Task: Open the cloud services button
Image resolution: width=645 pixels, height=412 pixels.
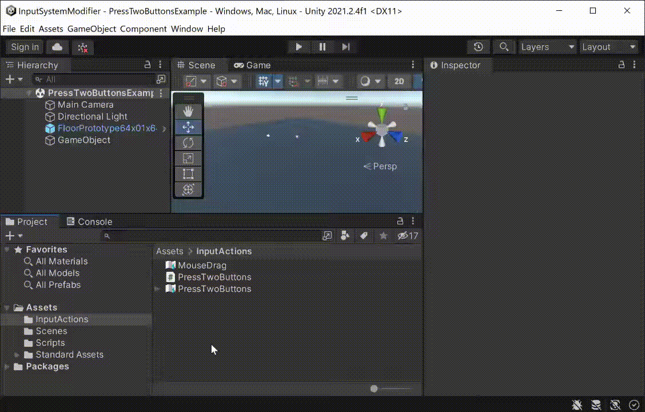Action: (x=57, y=47)
